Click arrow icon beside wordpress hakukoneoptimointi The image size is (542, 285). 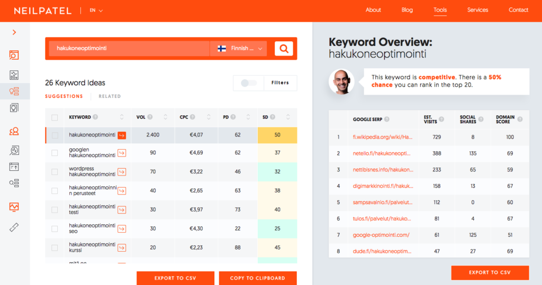click(122, 172)
